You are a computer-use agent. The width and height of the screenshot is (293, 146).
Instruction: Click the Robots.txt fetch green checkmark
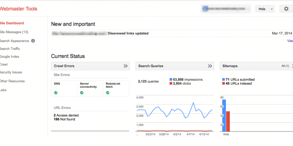pos(108,93)
